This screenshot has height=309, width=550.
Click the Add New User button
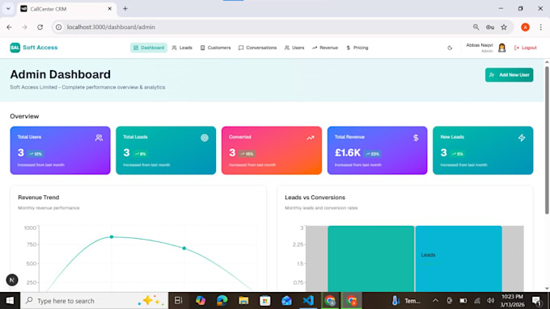[509, 75]
